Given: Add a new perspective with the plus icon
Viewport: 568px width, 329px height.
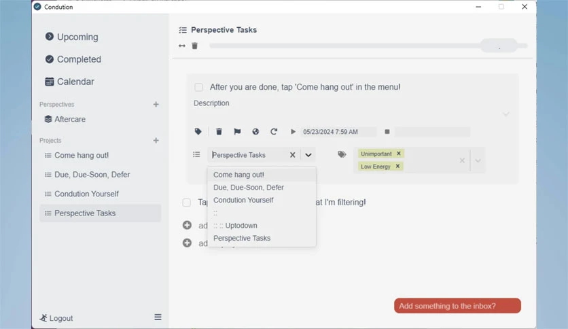Looking at the screenshot, I should click(156, 105).
